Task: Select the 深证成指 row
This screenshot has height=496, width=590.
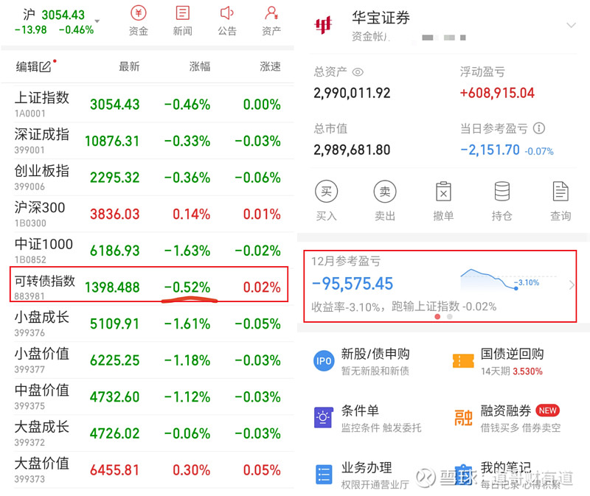Action: (x=148, y=141)
